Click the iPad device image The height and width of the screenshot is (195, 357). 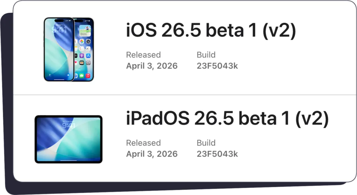click(x=68, y=139)
